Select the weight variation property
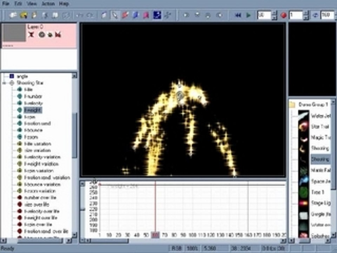This screenshot has height=253, width=337. pos(41,164)
